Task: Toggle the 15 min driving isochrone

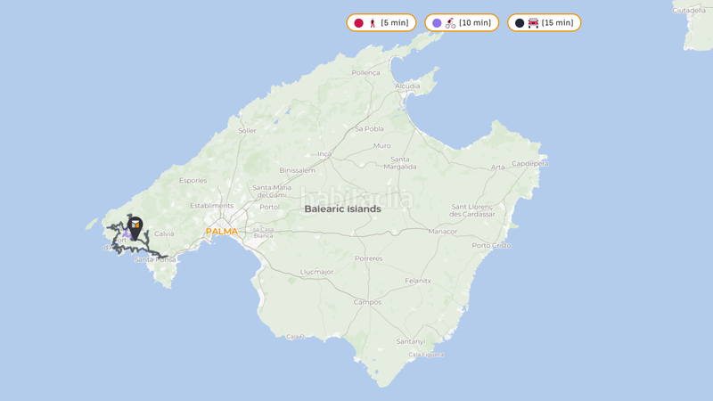Action: point(545,23)
